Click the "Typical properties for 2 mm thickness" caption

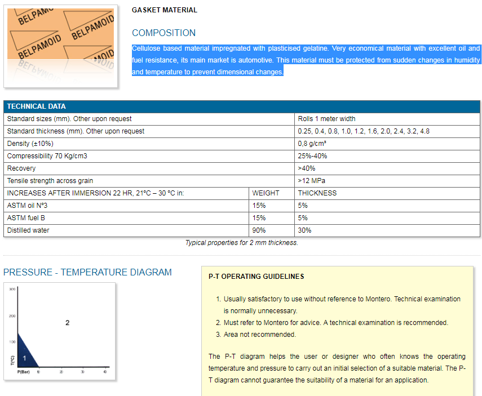pyautogui.click(x=241, y=243)
